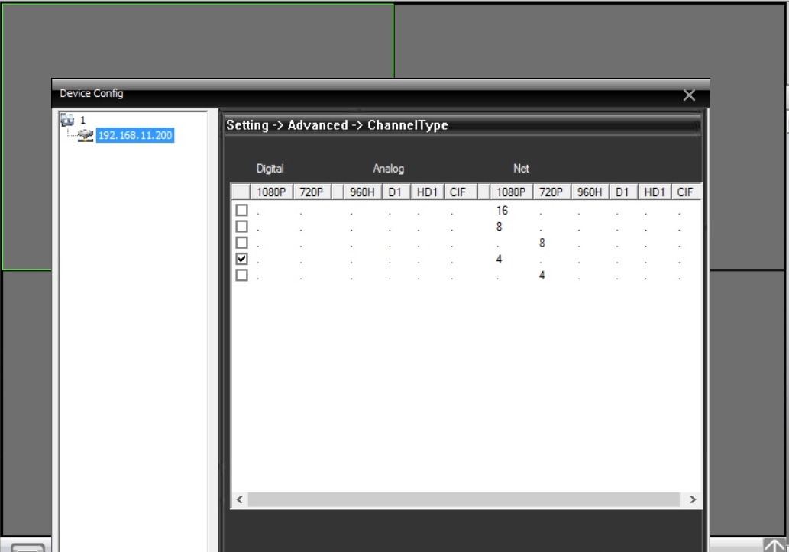Click the Digital 720P column header
Image resolution: width=789 pixels, height=552 pixels.
point(311,192)
